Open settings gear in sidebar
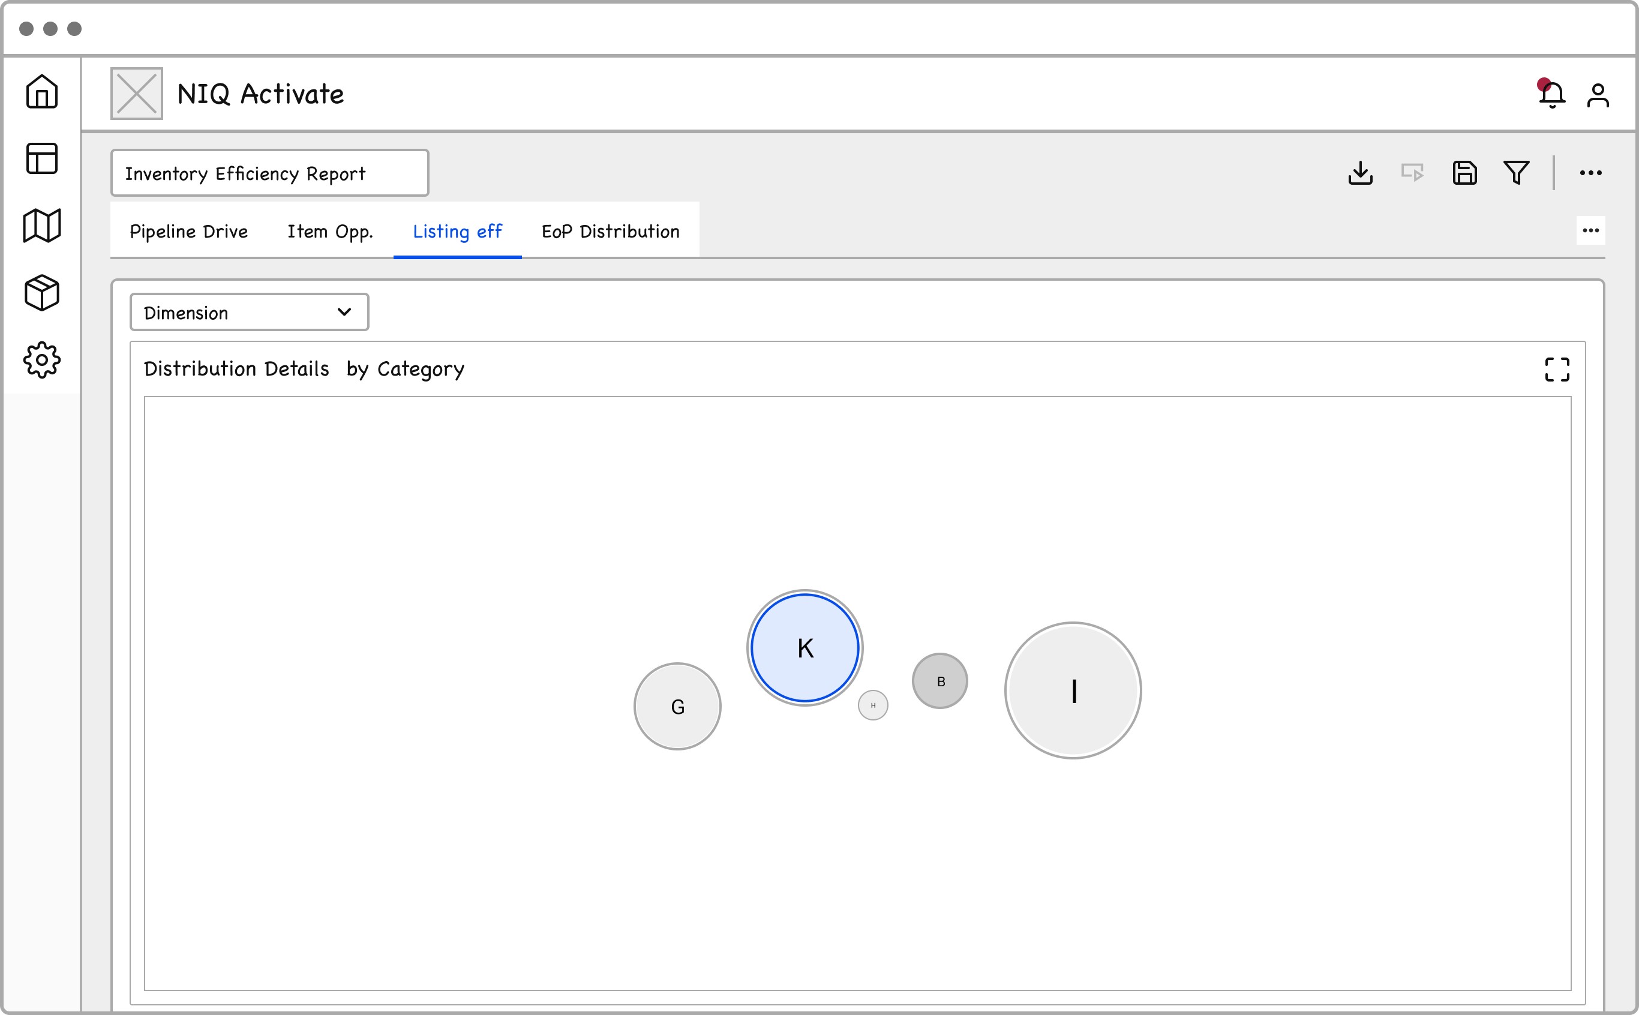Screen dimensions: 1639x1015 coord(41,361)
